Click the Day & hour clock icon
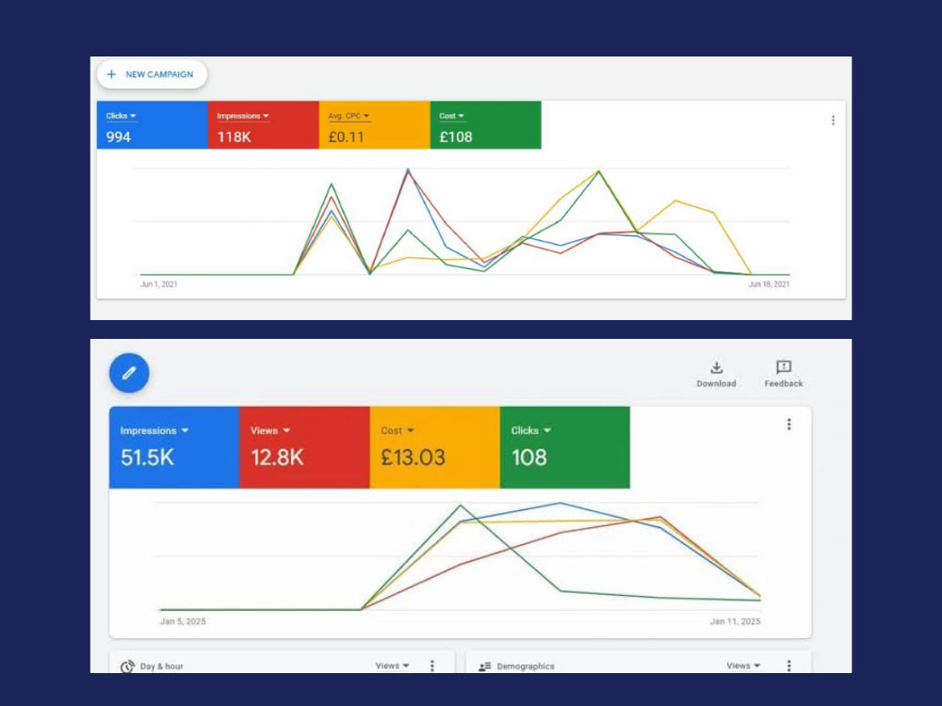Viewport: 942px width, 706px height. [127, 666]
